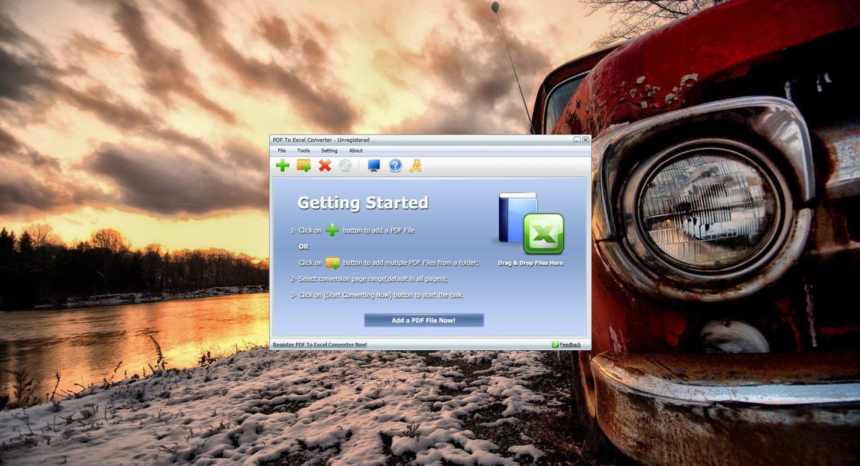The image size is (860, 466).
Task: Click the green plus Add PDF toolbar icon
Action: point(282,165)
